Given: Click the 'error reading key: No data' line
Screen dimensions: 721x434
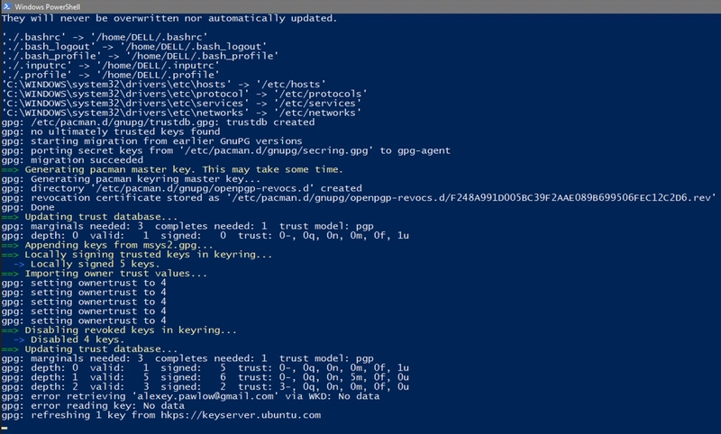Looking at the screenshot, I should point(93,406).
